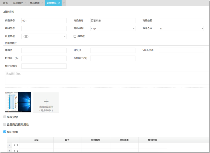Close the 商品管理 tab

click(x=42, y=3)
